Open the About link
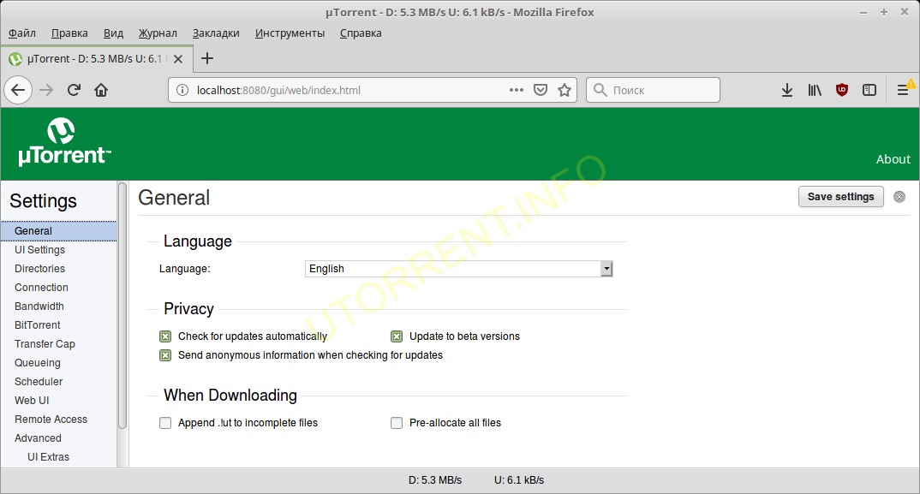Viewport: 920px width, 494px height. tap(893, 159)
